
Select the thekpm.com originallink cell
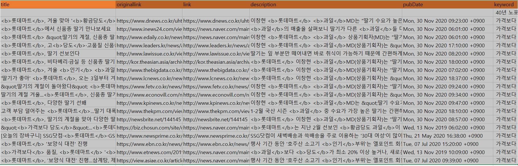149,111
